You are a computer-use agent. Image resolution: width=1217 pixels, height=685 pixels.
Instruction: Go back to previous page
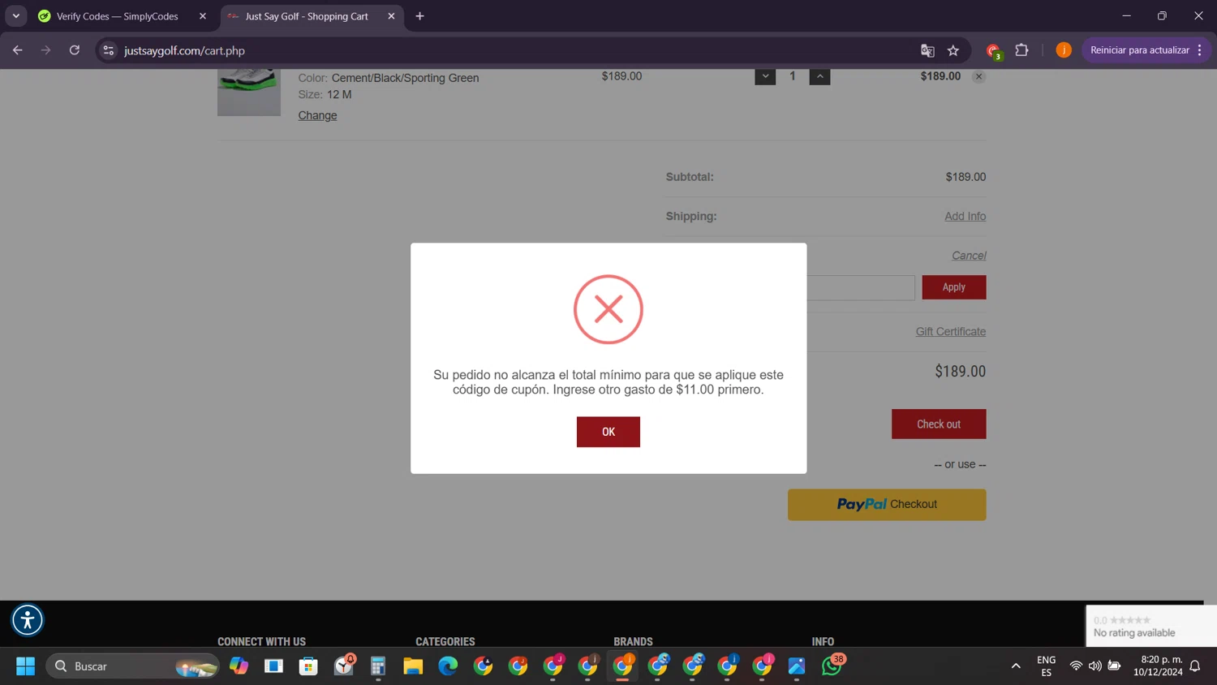(x=17, y=50)
